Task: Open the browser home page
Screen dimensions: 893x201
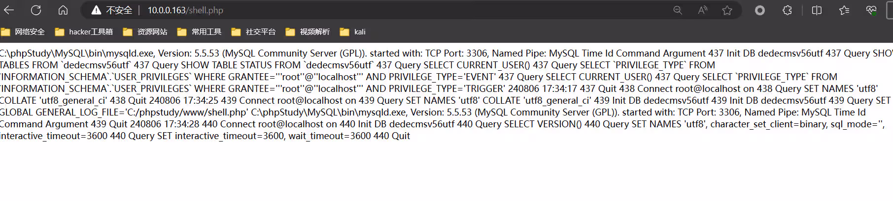Action: coord(63,10)
